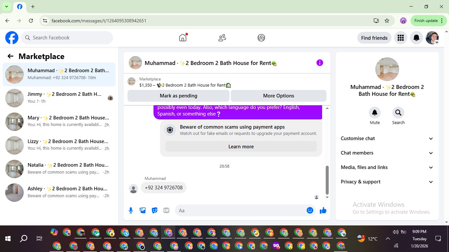The image size is (449, 252).
Task: Click the More Options button
Action: (278, 96)
